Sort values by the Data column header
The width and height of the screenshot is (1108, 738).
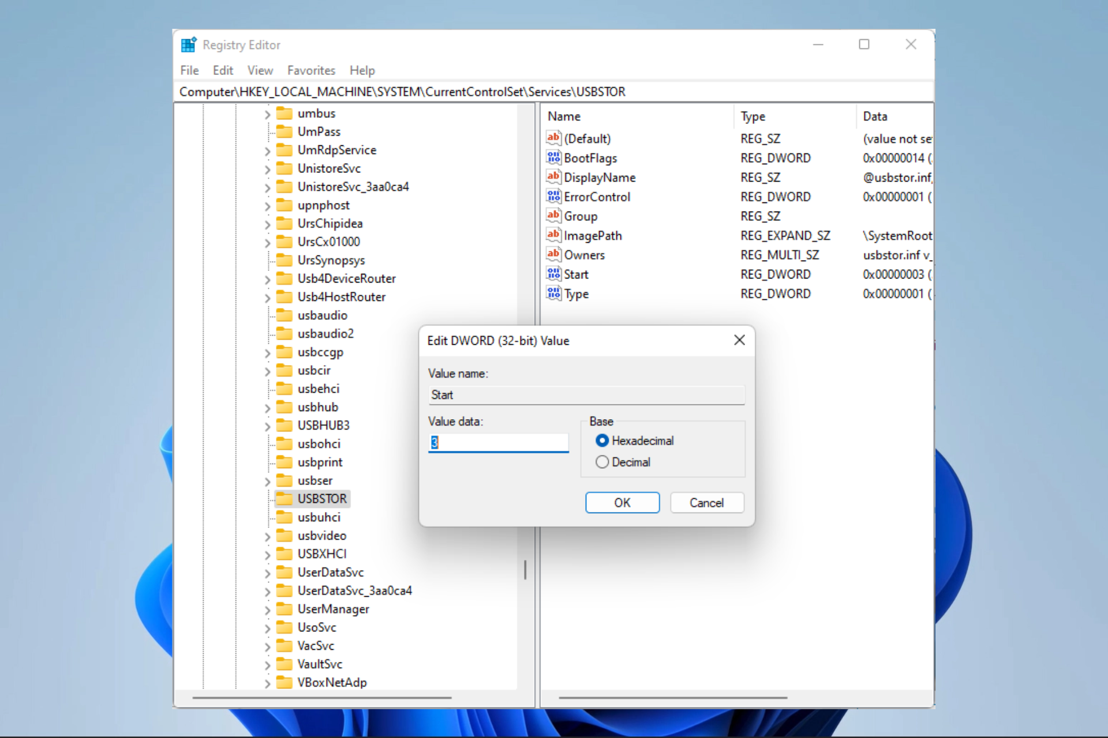tap(894, 116)
